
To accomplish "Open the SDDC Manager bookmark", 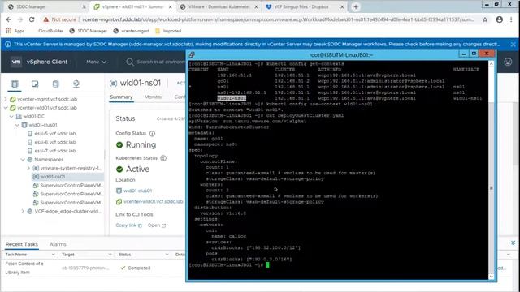I will (x=89, y=31).
